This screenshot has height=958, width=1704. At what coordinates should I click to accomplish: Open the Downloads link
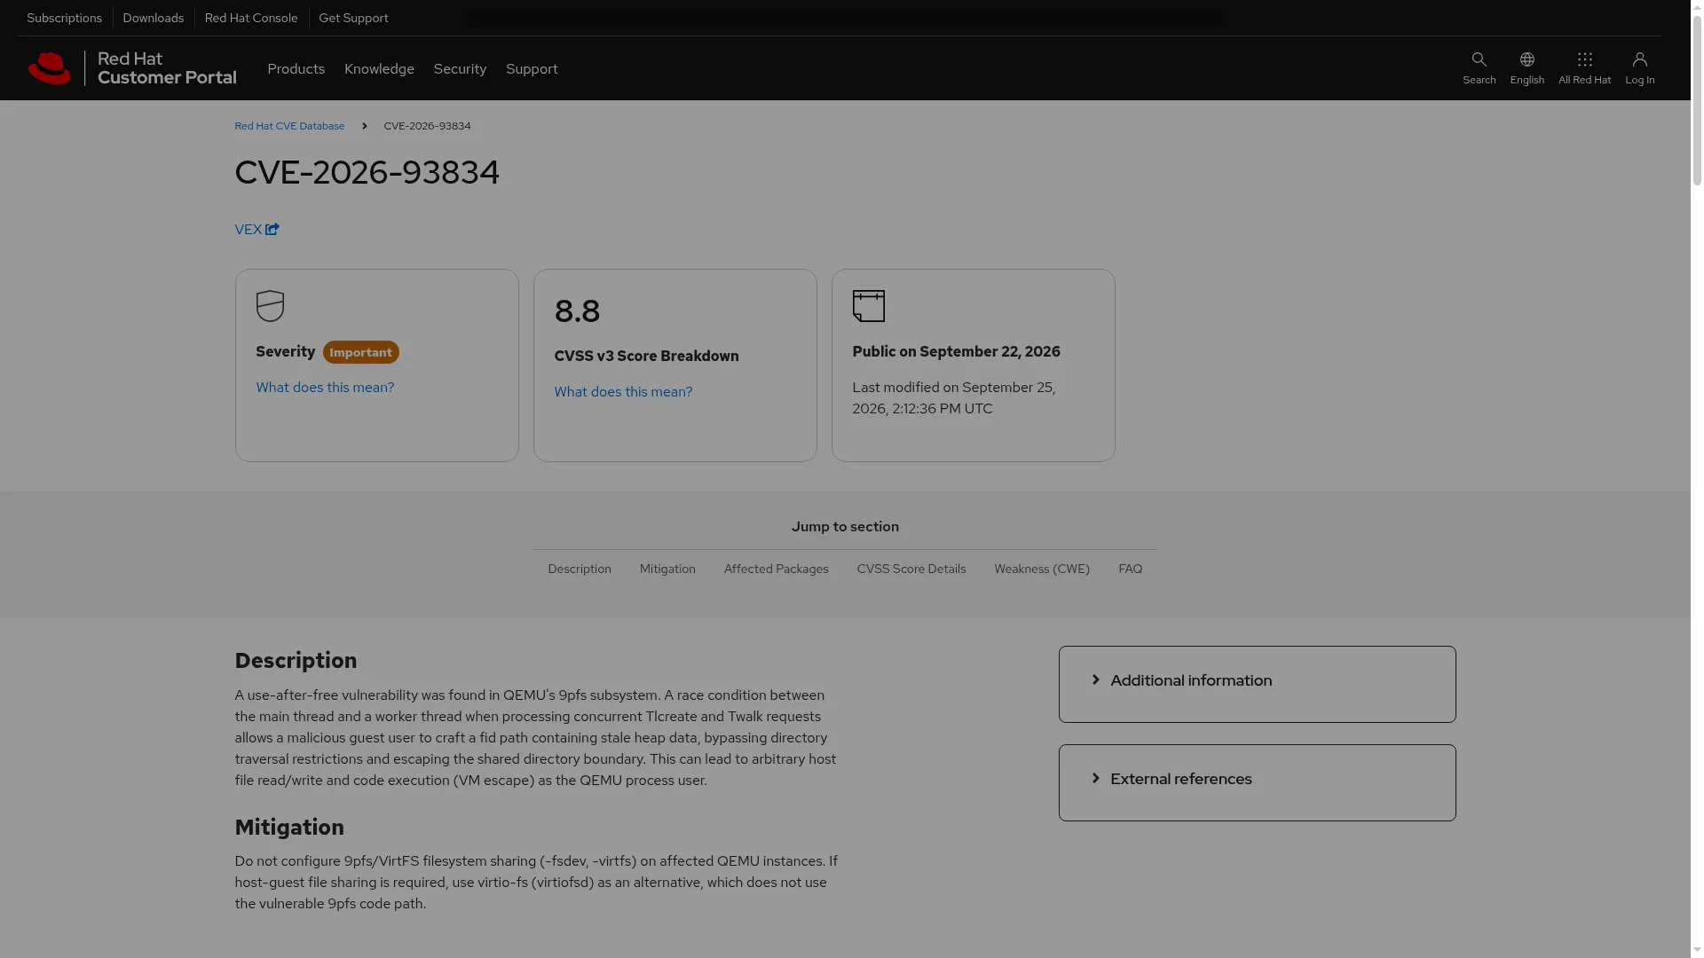153,18
